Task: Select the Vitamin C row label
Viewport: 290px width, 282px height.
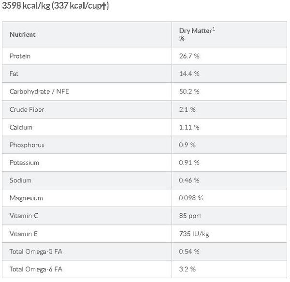Action: 24,216
